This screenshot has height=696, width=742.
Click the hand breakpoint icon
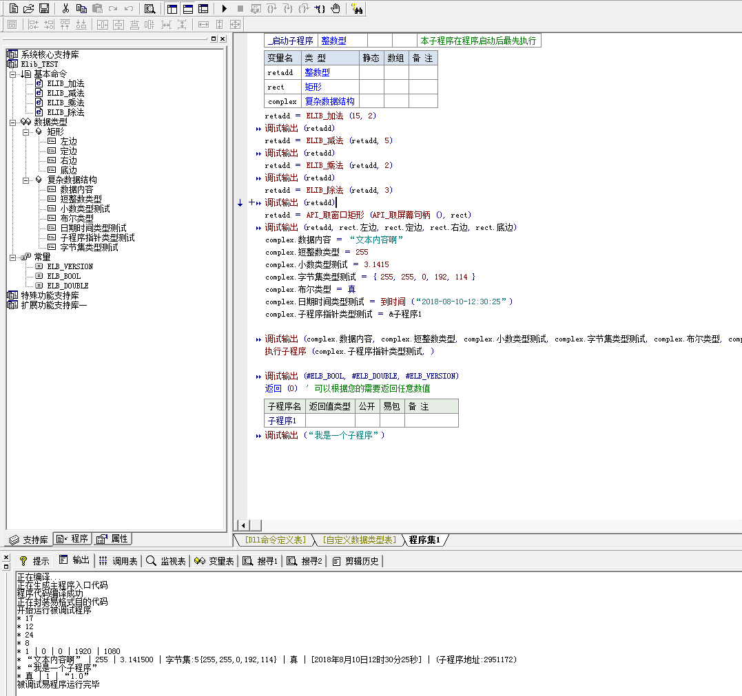tap(336, 8)
